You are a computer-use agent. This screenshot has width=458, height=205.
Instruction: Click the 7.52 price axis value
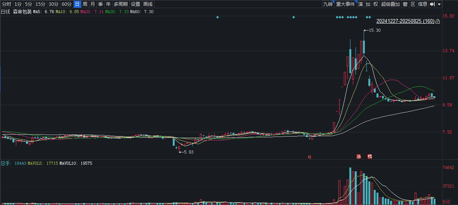tap(447, 132)
